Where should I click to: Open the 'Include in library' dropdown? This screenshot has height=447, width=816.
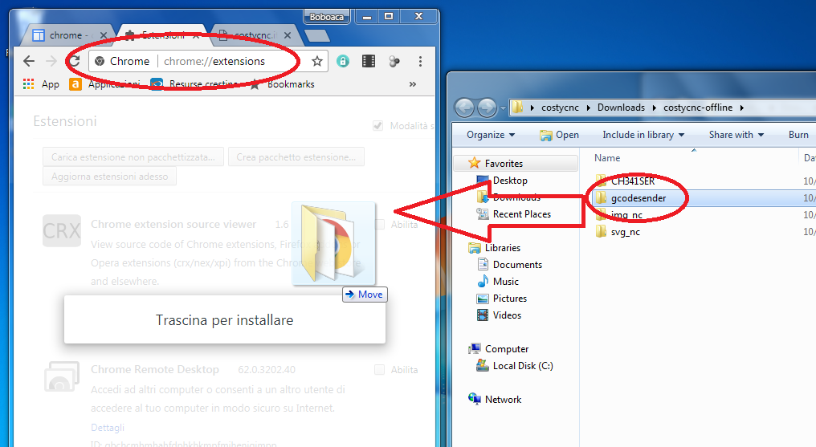click(x=643, y=135)
